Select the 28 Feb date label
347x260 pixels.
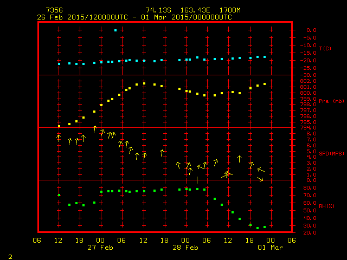[185, 248]
